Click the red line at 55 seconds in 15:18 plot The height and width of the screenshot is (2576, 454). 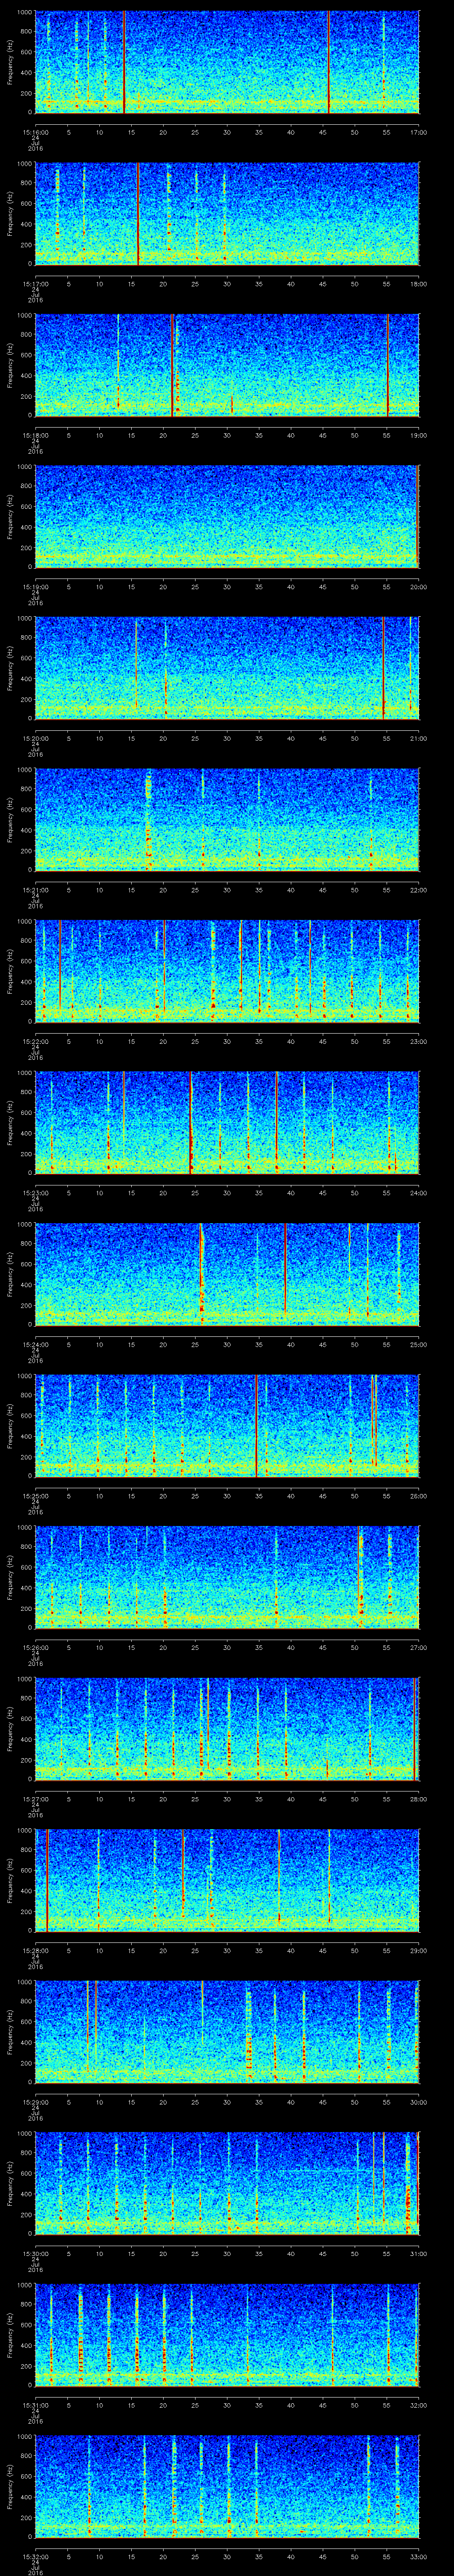(x=387, y=364)
